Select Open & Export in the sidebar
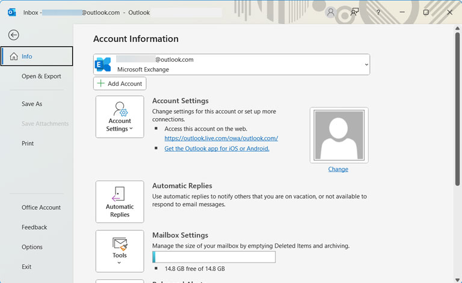Screen dimensions: 462x283 tap(42, 76)
